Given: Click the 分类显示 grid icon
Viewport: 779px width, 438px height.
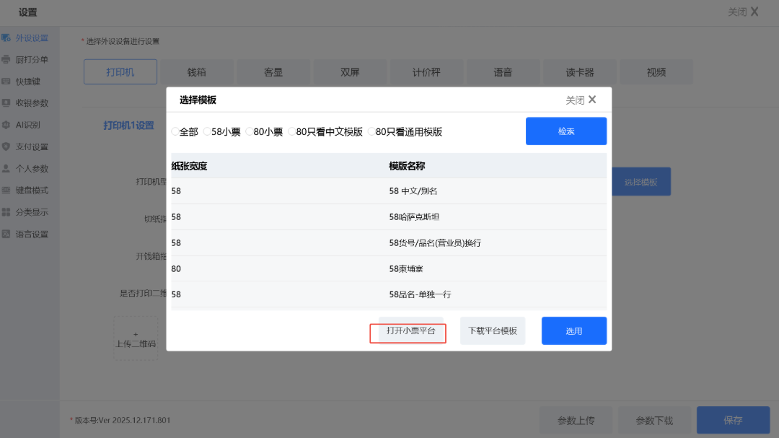Looking at the screenshot, I should [x=6, y=212].
